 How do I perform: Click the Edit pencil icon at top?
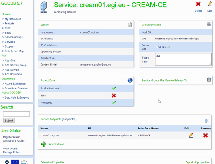[210, 4]
